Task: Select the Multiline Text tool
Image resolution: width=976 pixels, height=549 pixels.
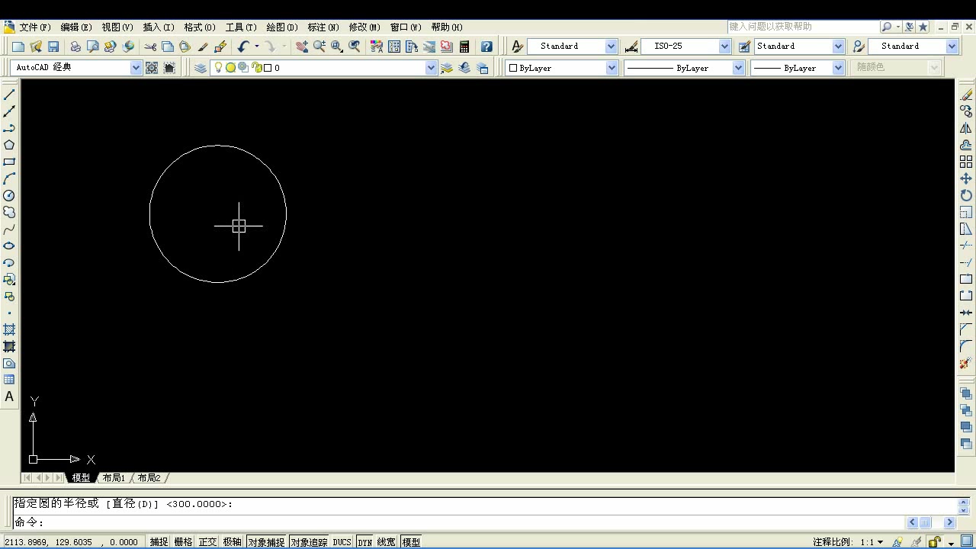Action: (9, 396)
